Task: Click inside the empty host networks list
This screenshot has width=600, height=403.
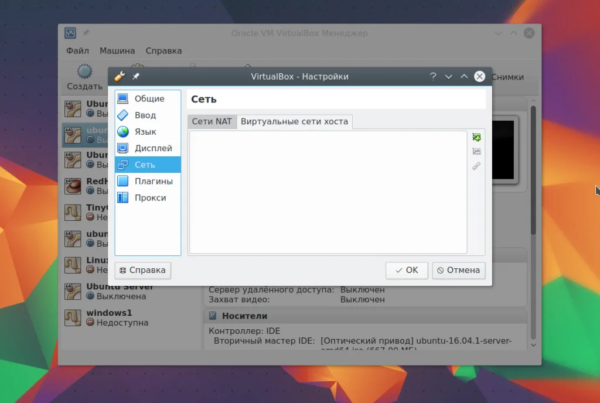Action: (x=328, y=192)
